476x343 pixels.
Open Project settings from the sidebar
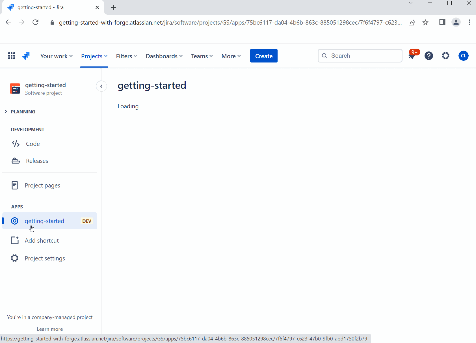pyautogui.click(x=45, y=258)
